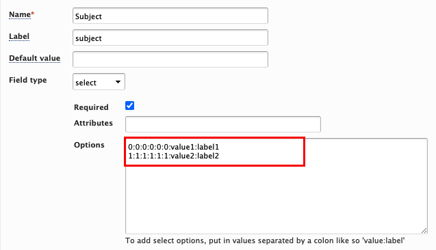
Task: Click the Field type dropdown arrow
Action: point(118,82)
